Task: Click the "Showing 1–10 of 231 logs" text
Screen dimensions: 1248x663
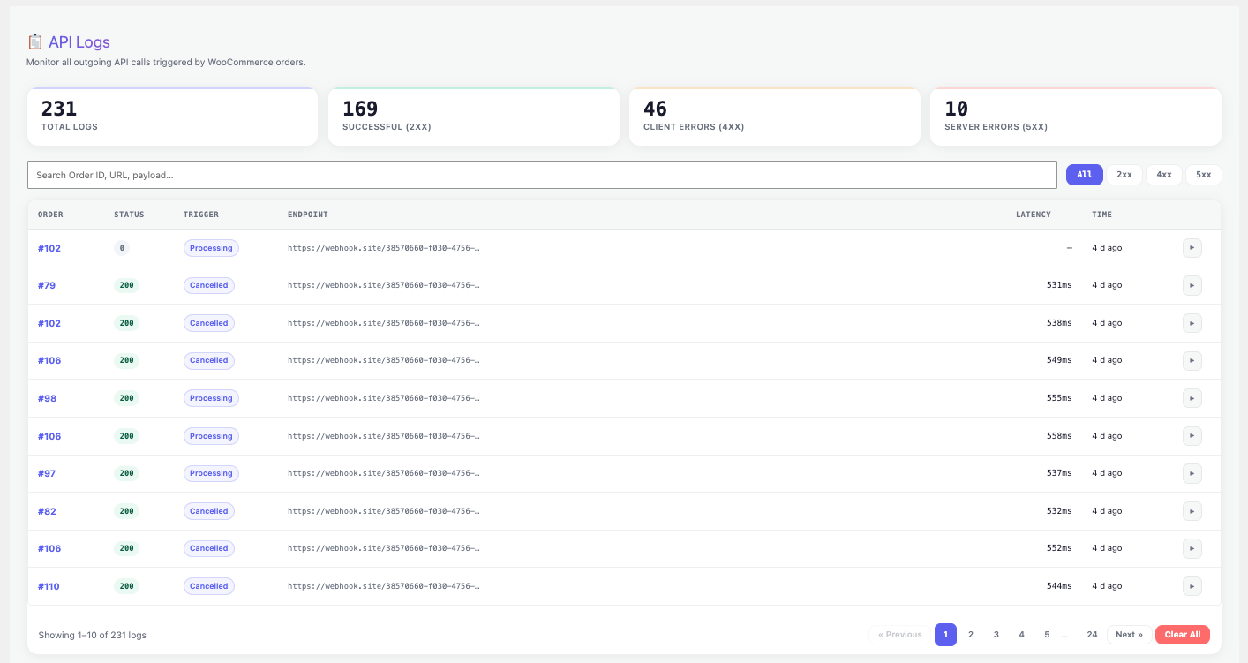Action: click(93, 635)
